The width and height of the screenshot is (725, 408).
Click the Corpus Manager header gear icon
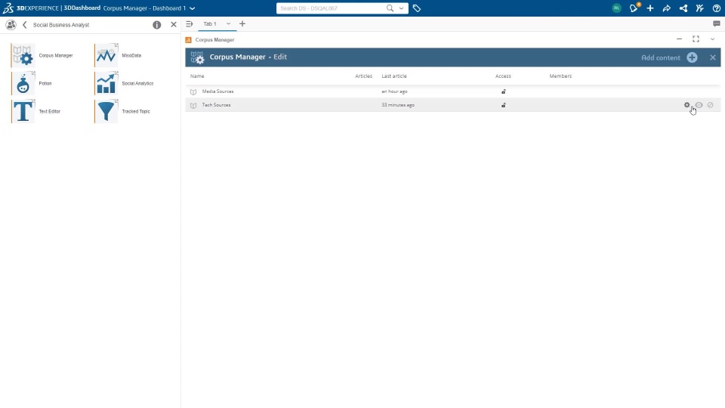coord(197,57)
